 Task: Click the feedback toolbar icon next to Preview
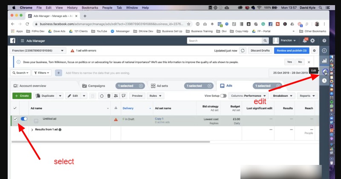pyautogui.click(x=124, y=96)
